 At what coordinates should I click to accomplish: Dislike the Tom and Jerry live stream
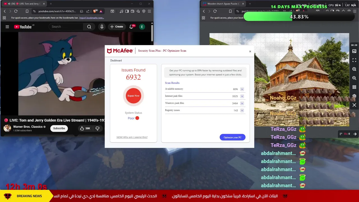click(98, 128)
